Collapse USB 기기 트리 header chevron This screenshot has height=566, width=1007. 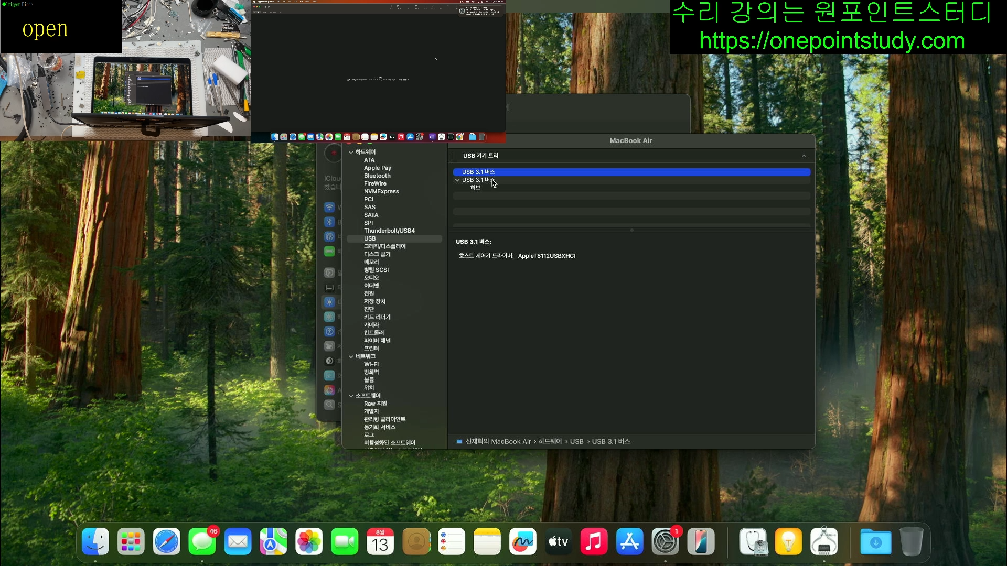(x=804, y=156)
